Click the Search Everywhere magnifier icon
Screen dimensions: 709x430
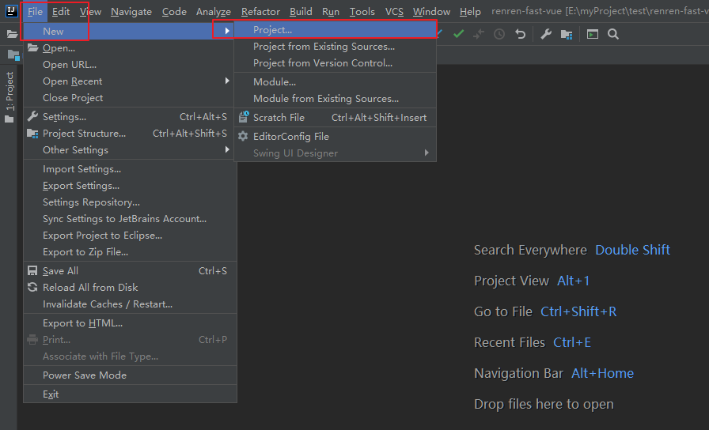coord(613,34)
